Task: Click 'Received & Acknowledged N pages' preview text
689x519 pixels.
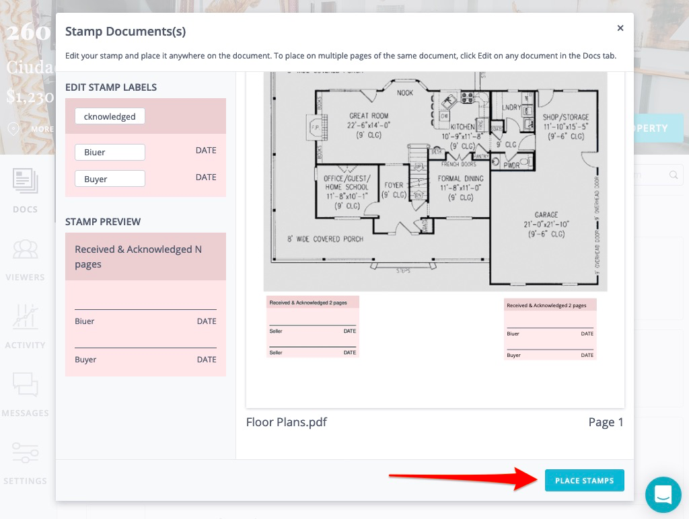Action: coord(138,256)
